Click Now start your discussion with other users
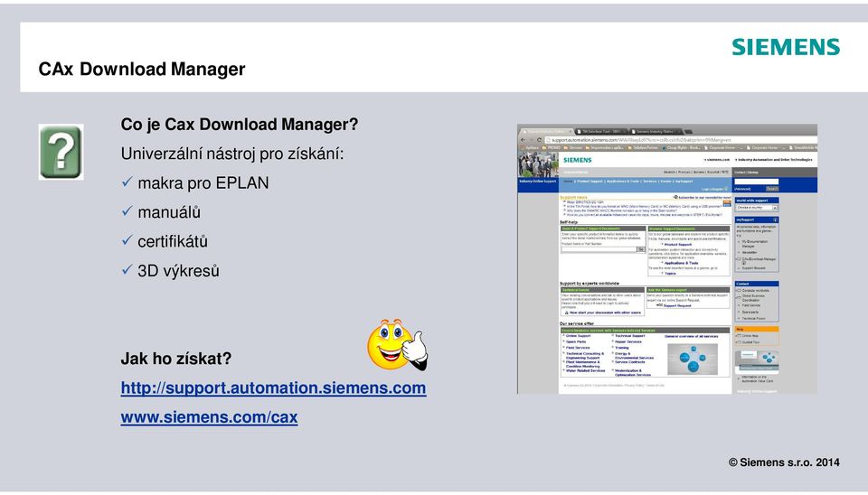The width and height of the screenshot is (868, 495). tap(605, 313)
